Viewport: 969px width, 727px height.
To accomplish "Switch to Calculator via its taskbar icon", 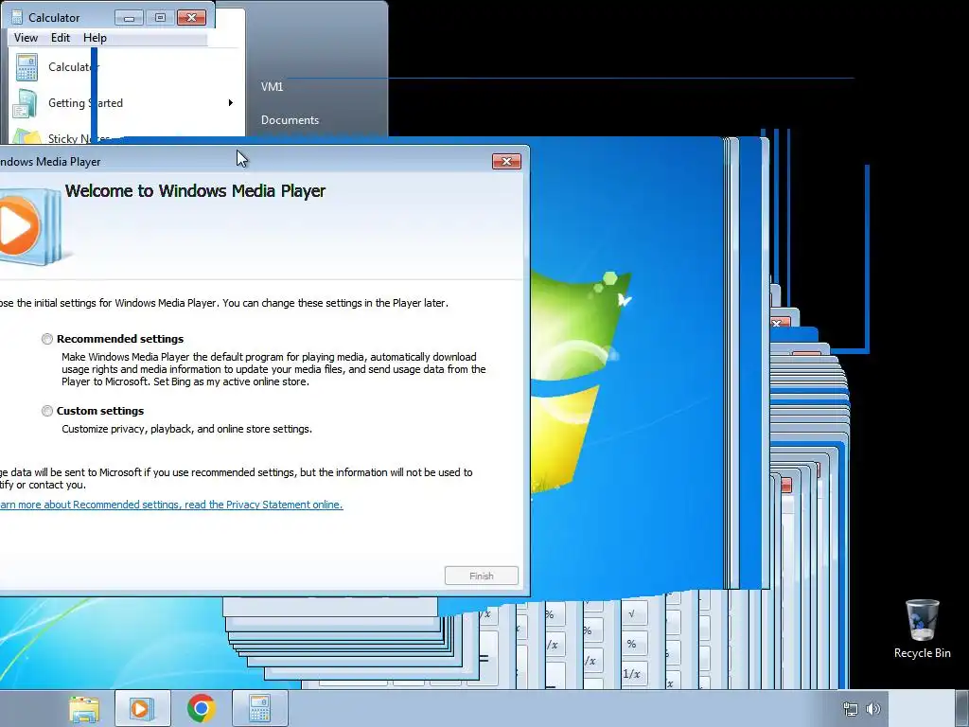I will click(x=259, y=708).
